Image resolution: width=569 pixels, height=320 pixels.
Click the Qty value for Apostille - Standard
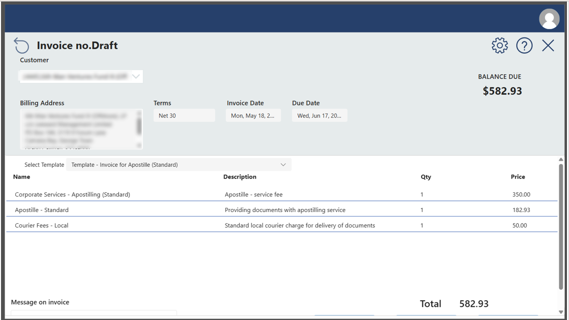(x=422, y=210)
